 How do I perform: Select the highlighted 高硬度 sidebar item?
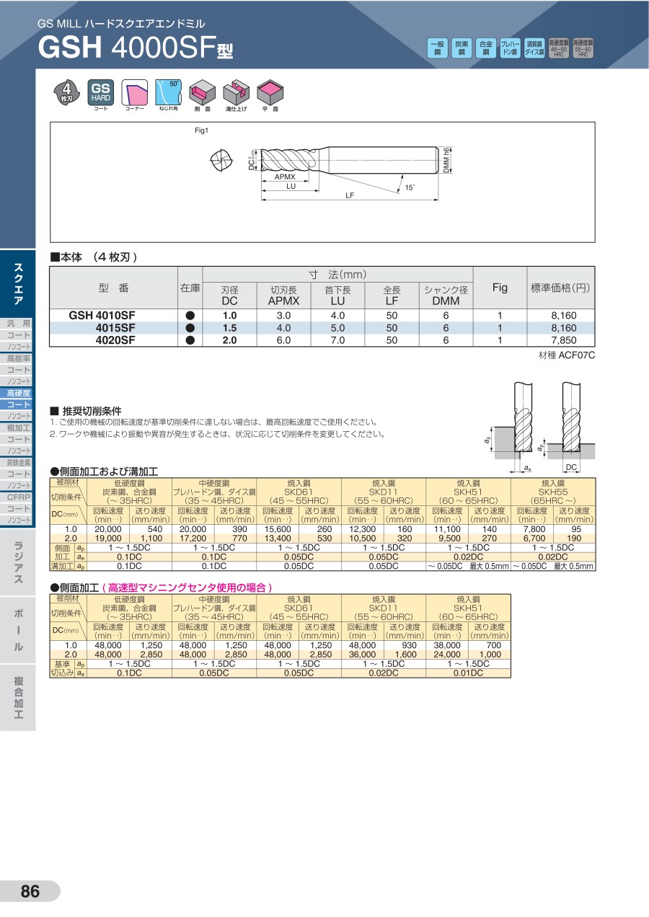[x=17, y=394]
